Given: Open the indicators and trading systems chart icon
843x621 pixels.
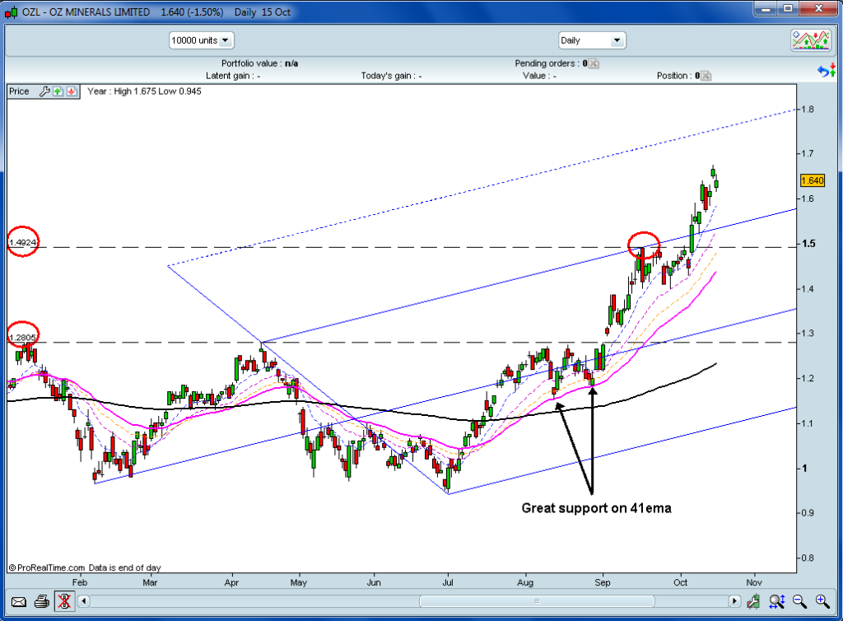Looking at the screenshot, I should pos(811,40).
